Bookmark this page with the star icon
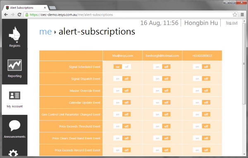The image size is (248, 158). click(235, 15)
